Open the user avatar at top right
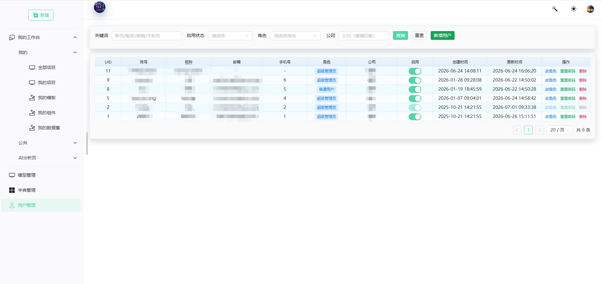 590,9
